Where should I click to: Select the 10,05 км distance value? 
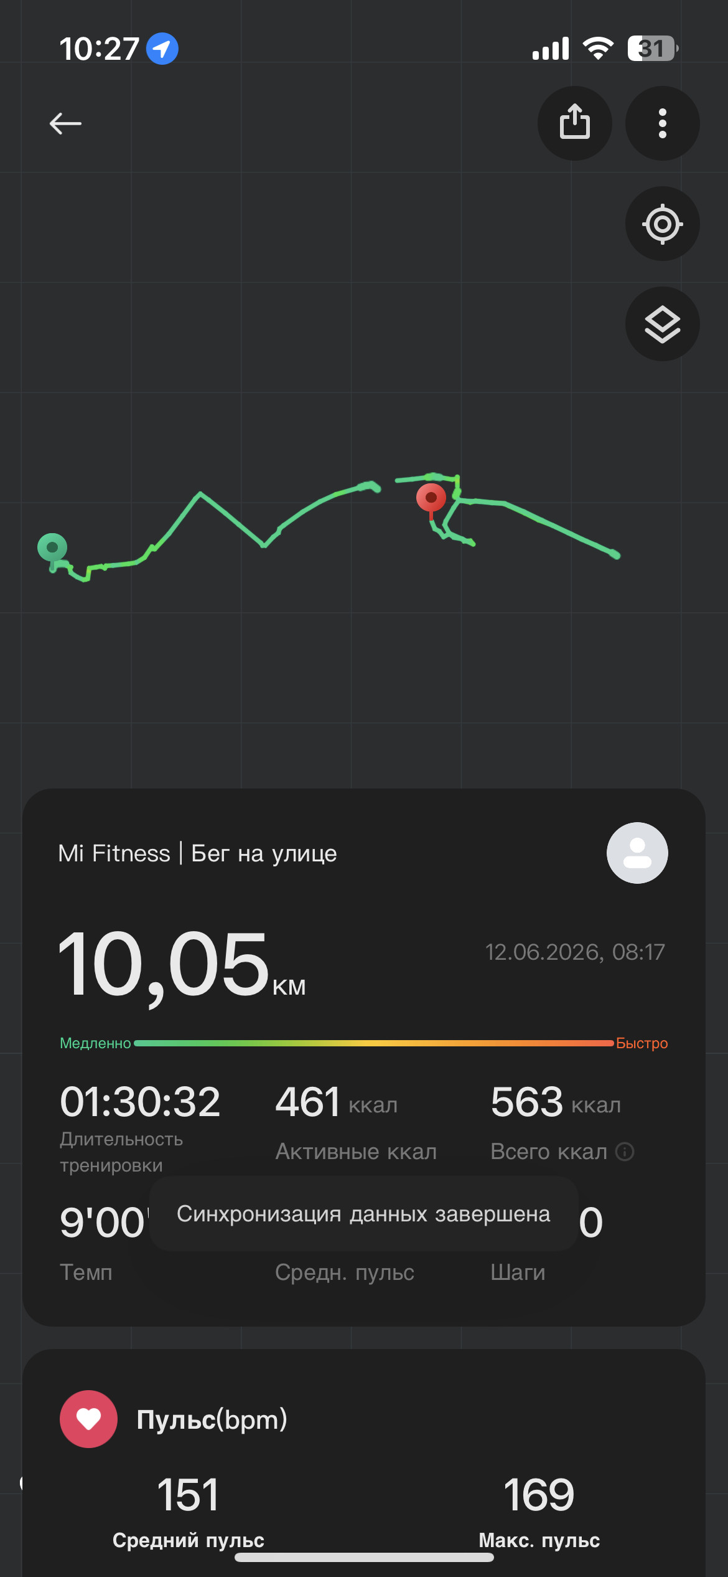point(182,965)
